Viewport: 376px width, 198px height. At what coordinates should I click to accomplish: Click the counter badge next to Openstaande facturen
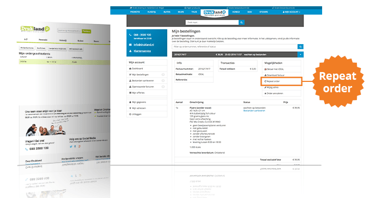[163, 87]
